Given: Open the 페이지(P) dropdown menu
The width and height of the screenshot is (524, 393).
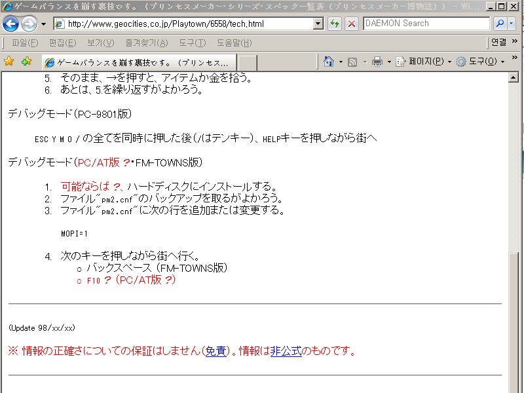Looking at the screenshot, I should [x=430, y=62].
